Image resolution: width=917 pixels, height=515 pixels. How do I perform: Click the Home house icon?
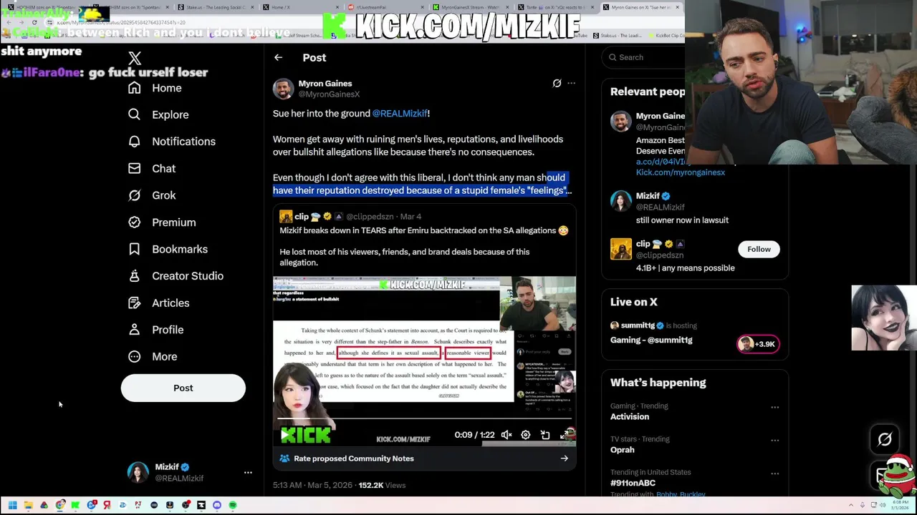[134, 88]
